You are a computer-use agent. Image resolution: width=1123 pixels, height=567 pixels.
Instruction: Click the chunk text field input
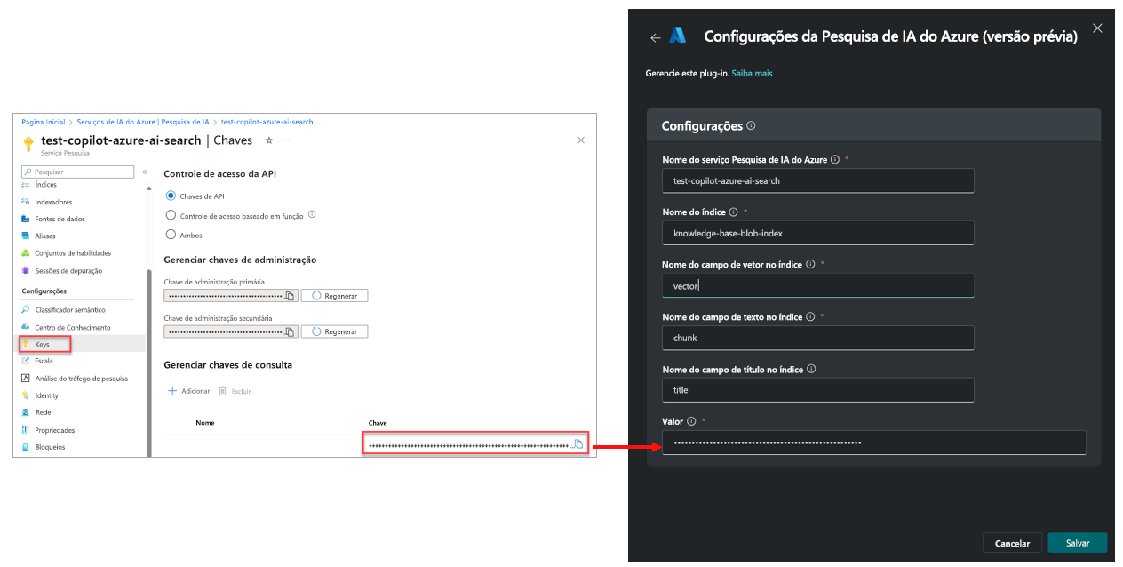818,338
